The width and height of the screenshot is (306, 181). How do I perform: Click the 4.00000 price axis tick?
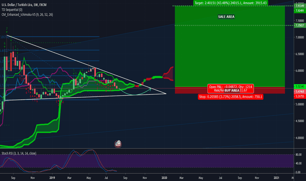pyautogui.click(x=300, y=138)
